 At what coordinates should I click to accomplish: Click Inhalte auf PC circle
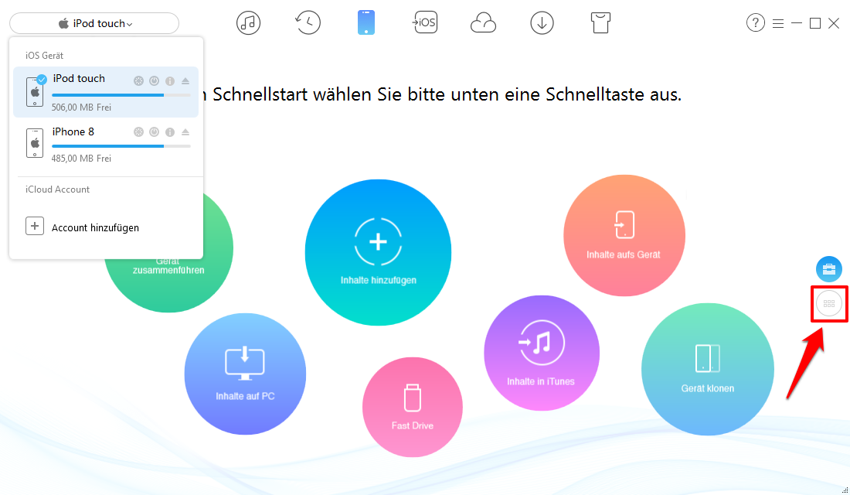[245, 374]
